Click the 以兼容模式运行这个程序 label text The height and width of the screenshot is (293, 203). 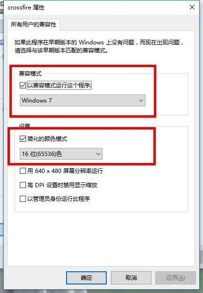pos(59,86)
